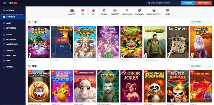This screenshot has height=105, width=214.
Task: Click the Demo link on Primate King
Action: click(62, 46)
